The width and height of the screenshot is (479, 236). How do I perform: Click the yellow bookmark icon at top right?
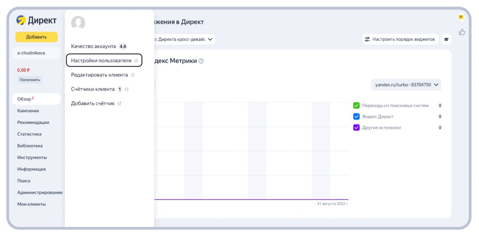(x=461, y=17)
